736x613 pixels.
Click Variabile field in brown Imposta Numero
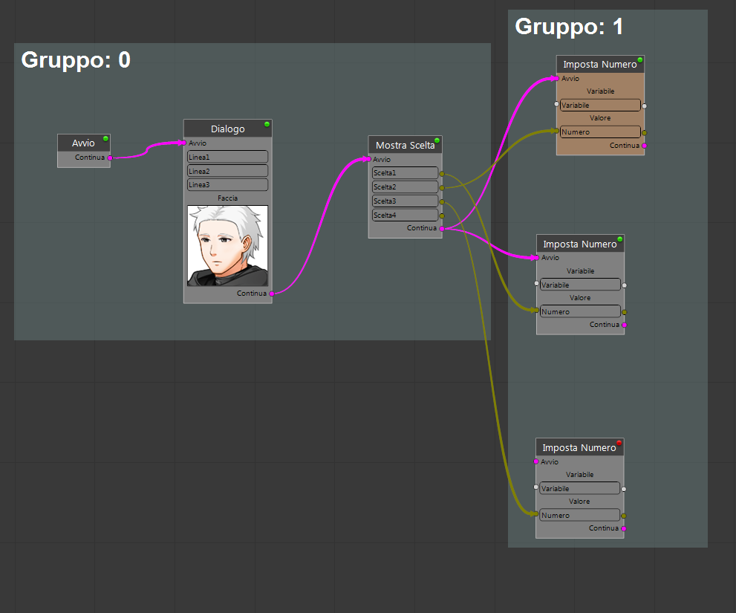click(600, 106)
